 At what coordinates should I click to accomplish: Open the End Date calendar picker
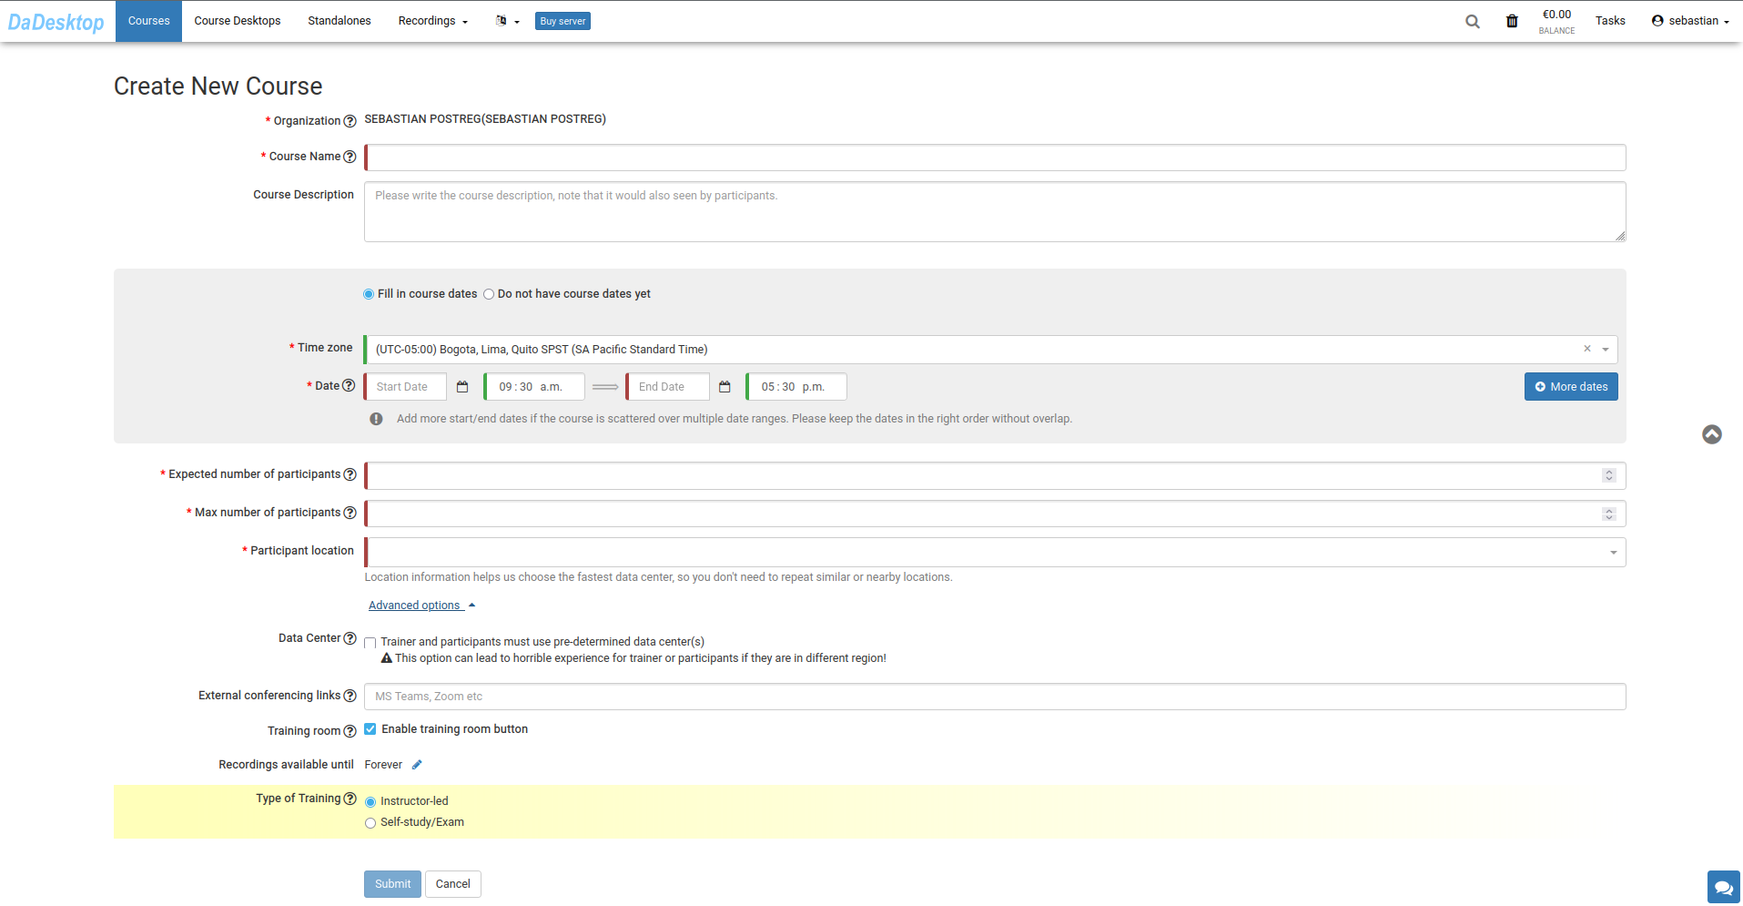[x=725, y=387]
